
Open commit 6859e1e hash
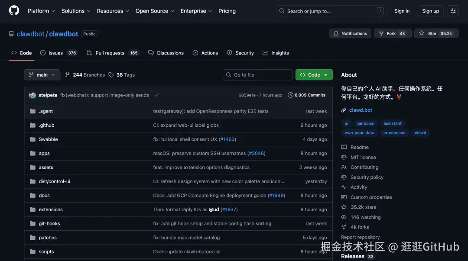(x=247, y=95)
